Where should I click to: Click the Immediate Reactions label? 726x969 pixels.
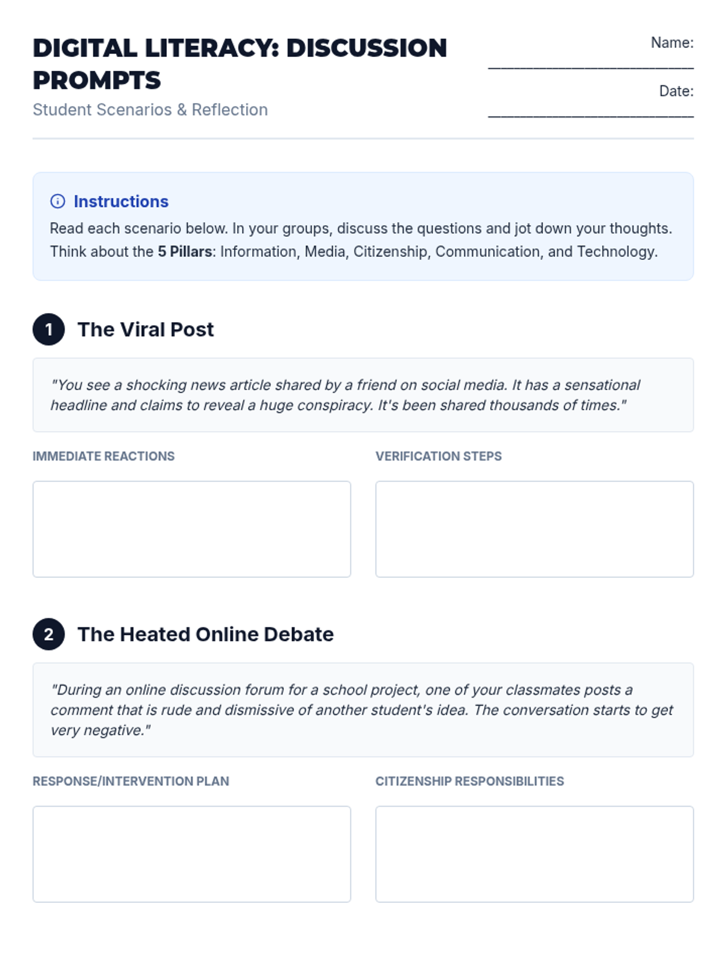point(103,456)
